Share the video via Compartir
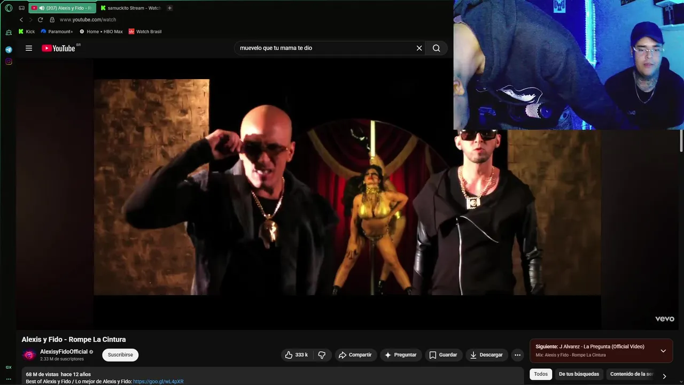 [355, 355]
